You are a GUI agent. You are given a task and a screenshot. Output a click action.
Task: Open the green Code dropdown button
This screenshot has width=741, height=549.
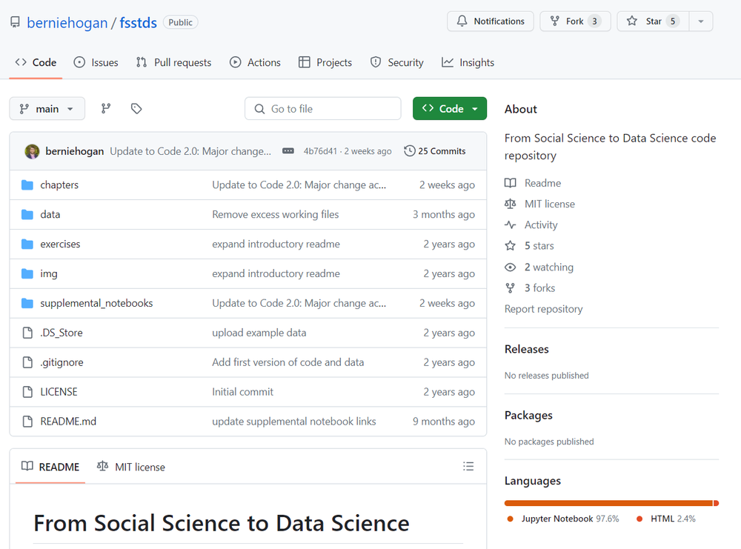pos(450,109)
